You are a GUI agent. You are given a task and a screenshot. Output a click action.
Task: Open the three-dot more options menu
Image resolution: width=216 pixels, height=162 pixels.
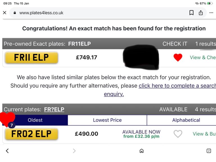[211, 13]
